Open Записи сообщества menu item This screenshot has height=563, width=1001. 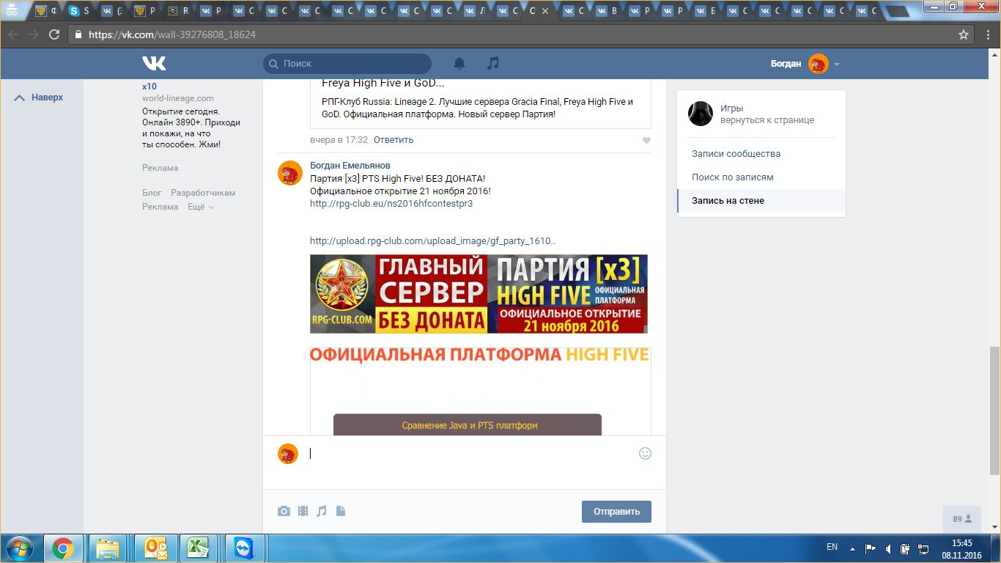pos(736,154)
